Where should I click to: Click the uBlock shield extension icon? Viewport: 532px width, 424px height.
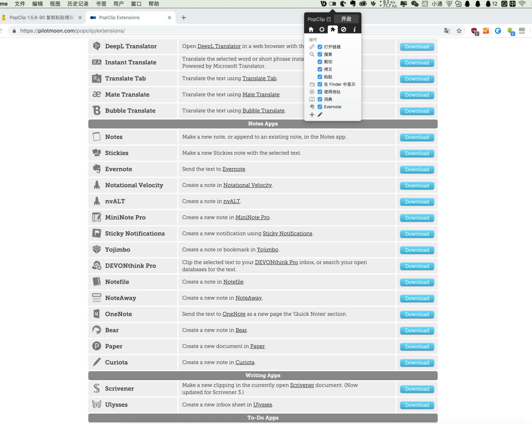point(475,31)
